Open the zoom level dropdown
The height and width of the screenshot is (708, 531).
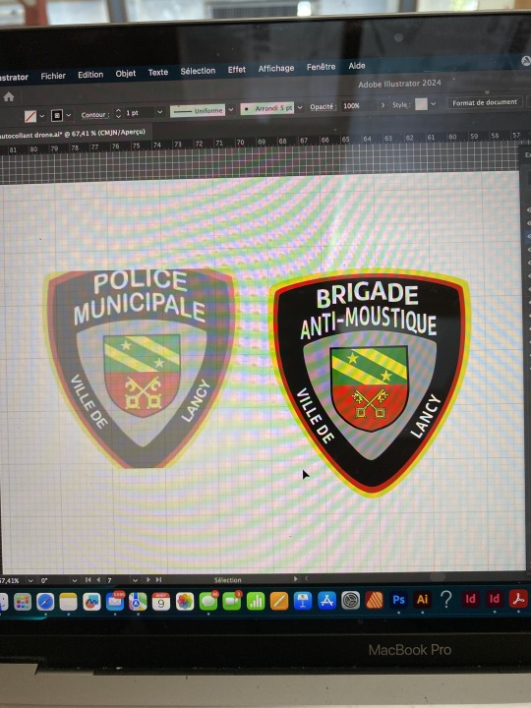pyautogui.click(x=30, y=581)
